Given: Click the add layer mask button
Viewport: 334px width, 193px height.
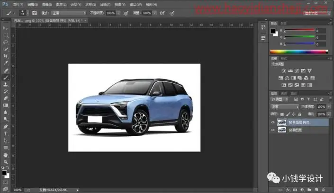Looking at the screenshot, I should (x=295, y=190).
